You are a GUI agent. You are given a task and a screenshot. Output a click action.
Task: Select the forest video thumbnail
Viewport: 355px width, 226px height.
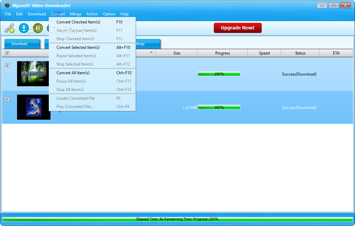[33, 74]
